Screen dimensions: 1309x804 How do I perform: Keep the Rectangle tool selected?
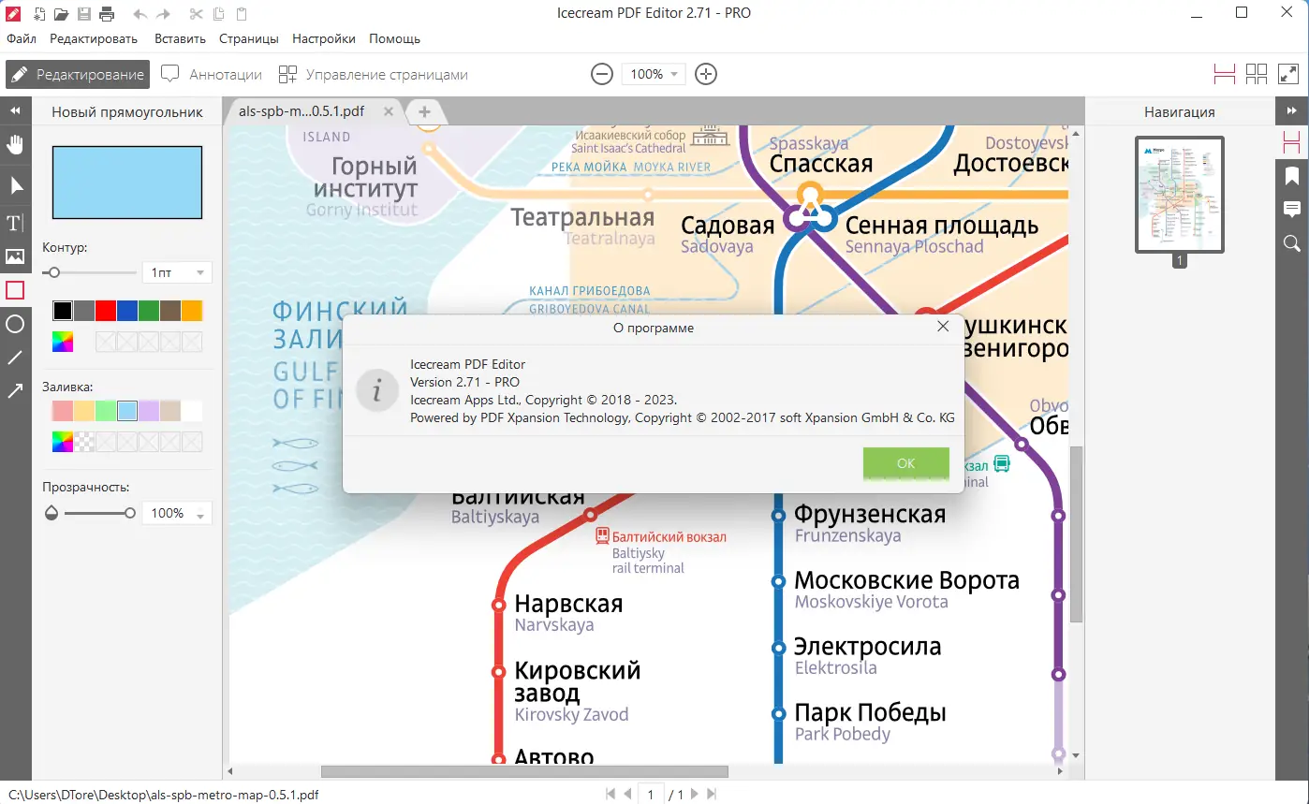tap(14, 289)
